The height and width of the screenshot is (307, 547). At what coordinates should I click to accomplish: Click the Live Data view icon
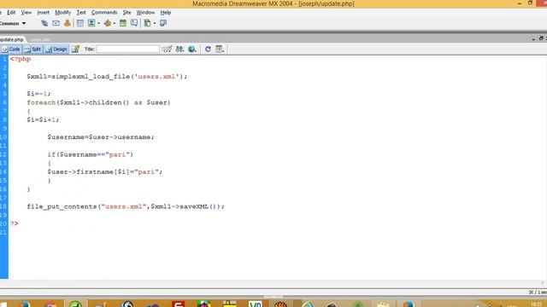tap(75, 49)
